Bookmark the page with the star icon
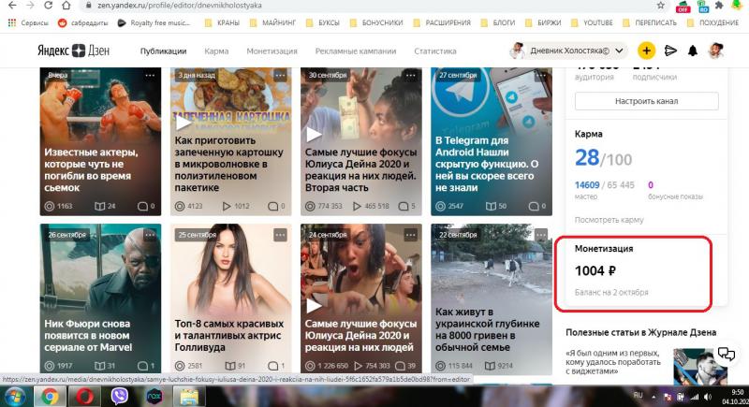 tap(661, 6)
